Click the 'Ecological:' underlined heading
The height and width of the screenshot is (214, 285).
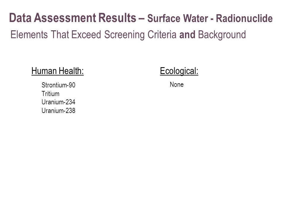179,71
